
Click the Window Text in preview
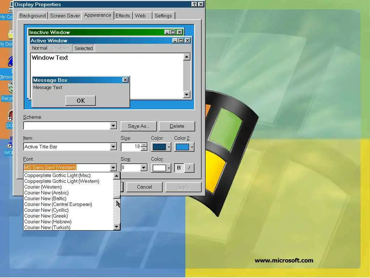50,58
